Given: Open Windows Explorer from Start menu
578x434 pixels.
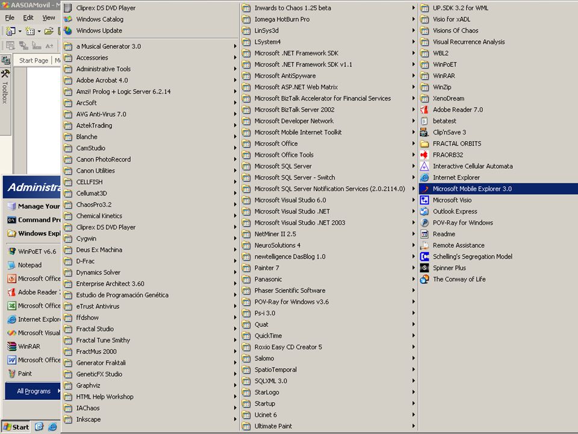Looking at the screenshot, I should (x=33, y=234).
